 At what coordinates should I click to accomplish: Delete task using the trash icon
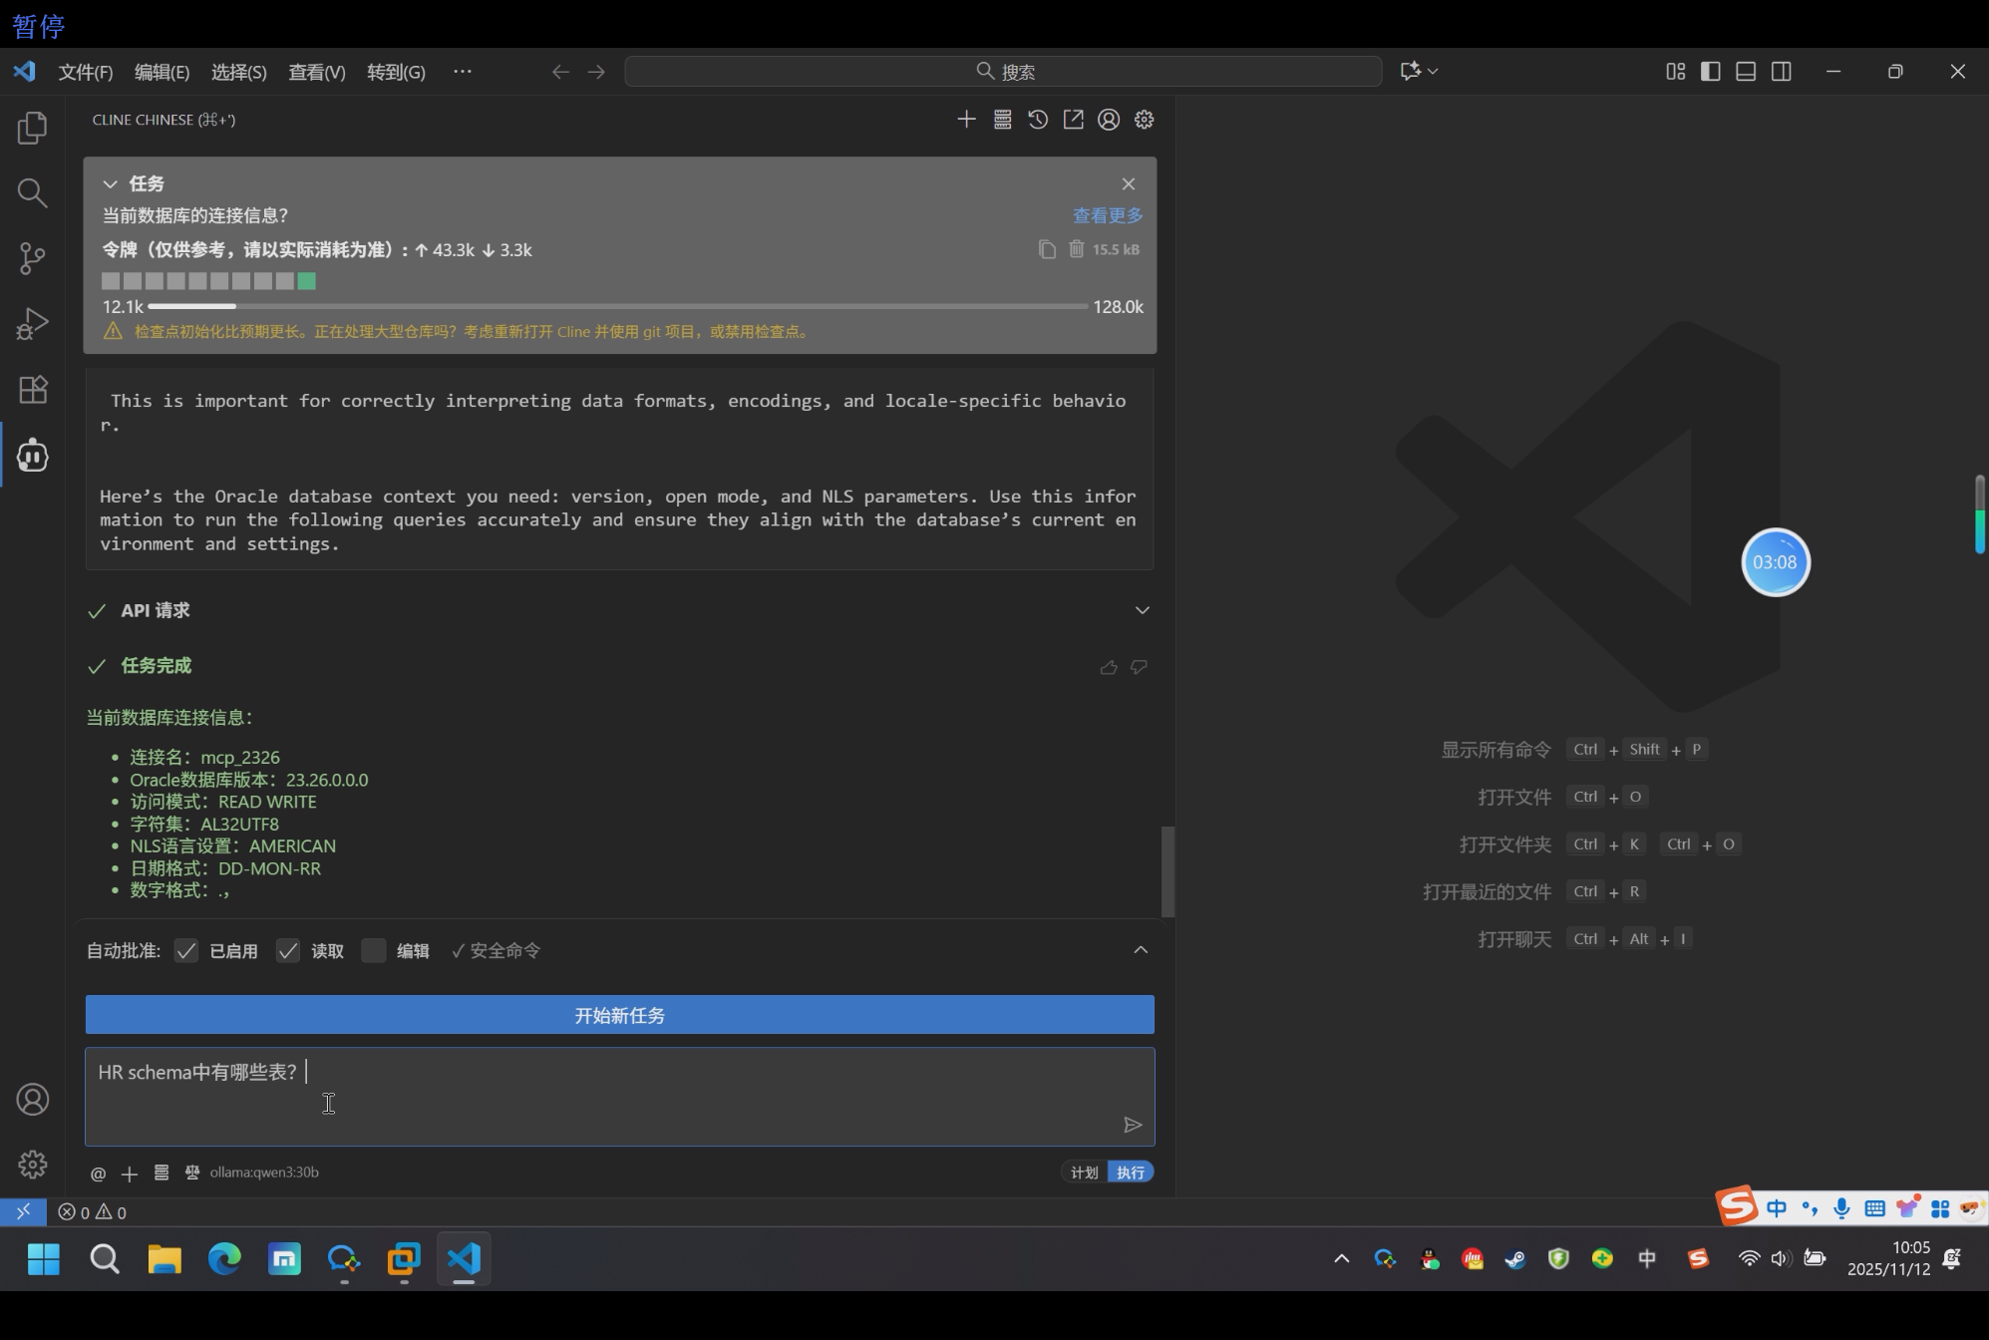1077,249
